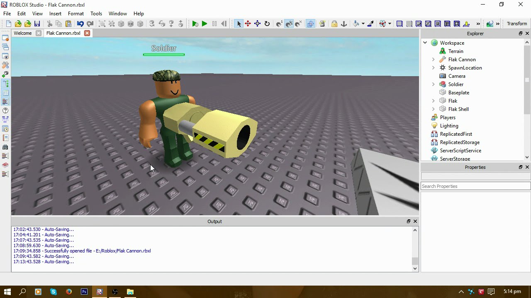Select Terrain in the Explorer
The height and width of the screenshot is (298, 531).
[x=455, y=51]
